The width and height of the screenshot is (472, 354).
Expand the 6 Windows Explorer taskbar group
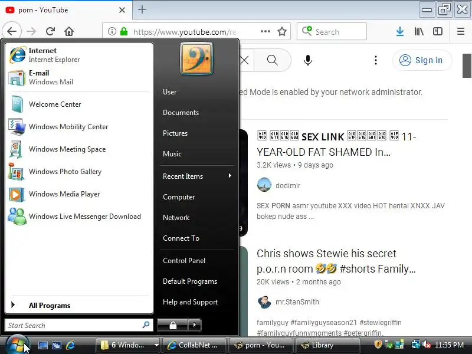pyautogui.click(x=127, y=345)
